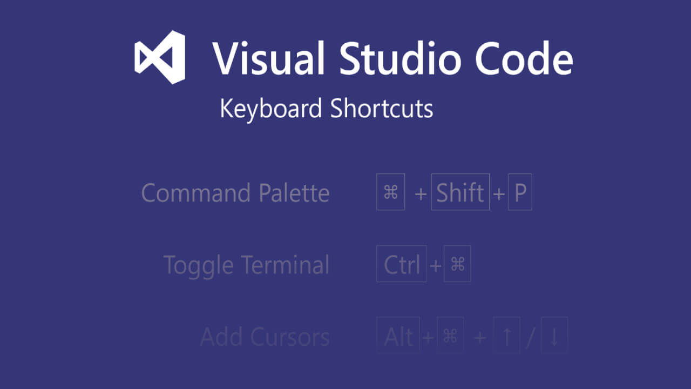The height and width of the screenshot is (389, 691).
Task: Click the plus sign after the Alt key
Action: (x=428, y=338)
